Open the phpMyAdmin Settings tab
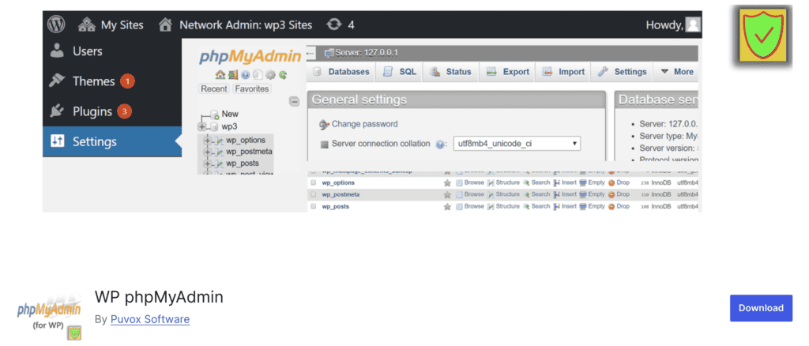The image size is (809, 346). pyautogui.click(x=622, y=72)
